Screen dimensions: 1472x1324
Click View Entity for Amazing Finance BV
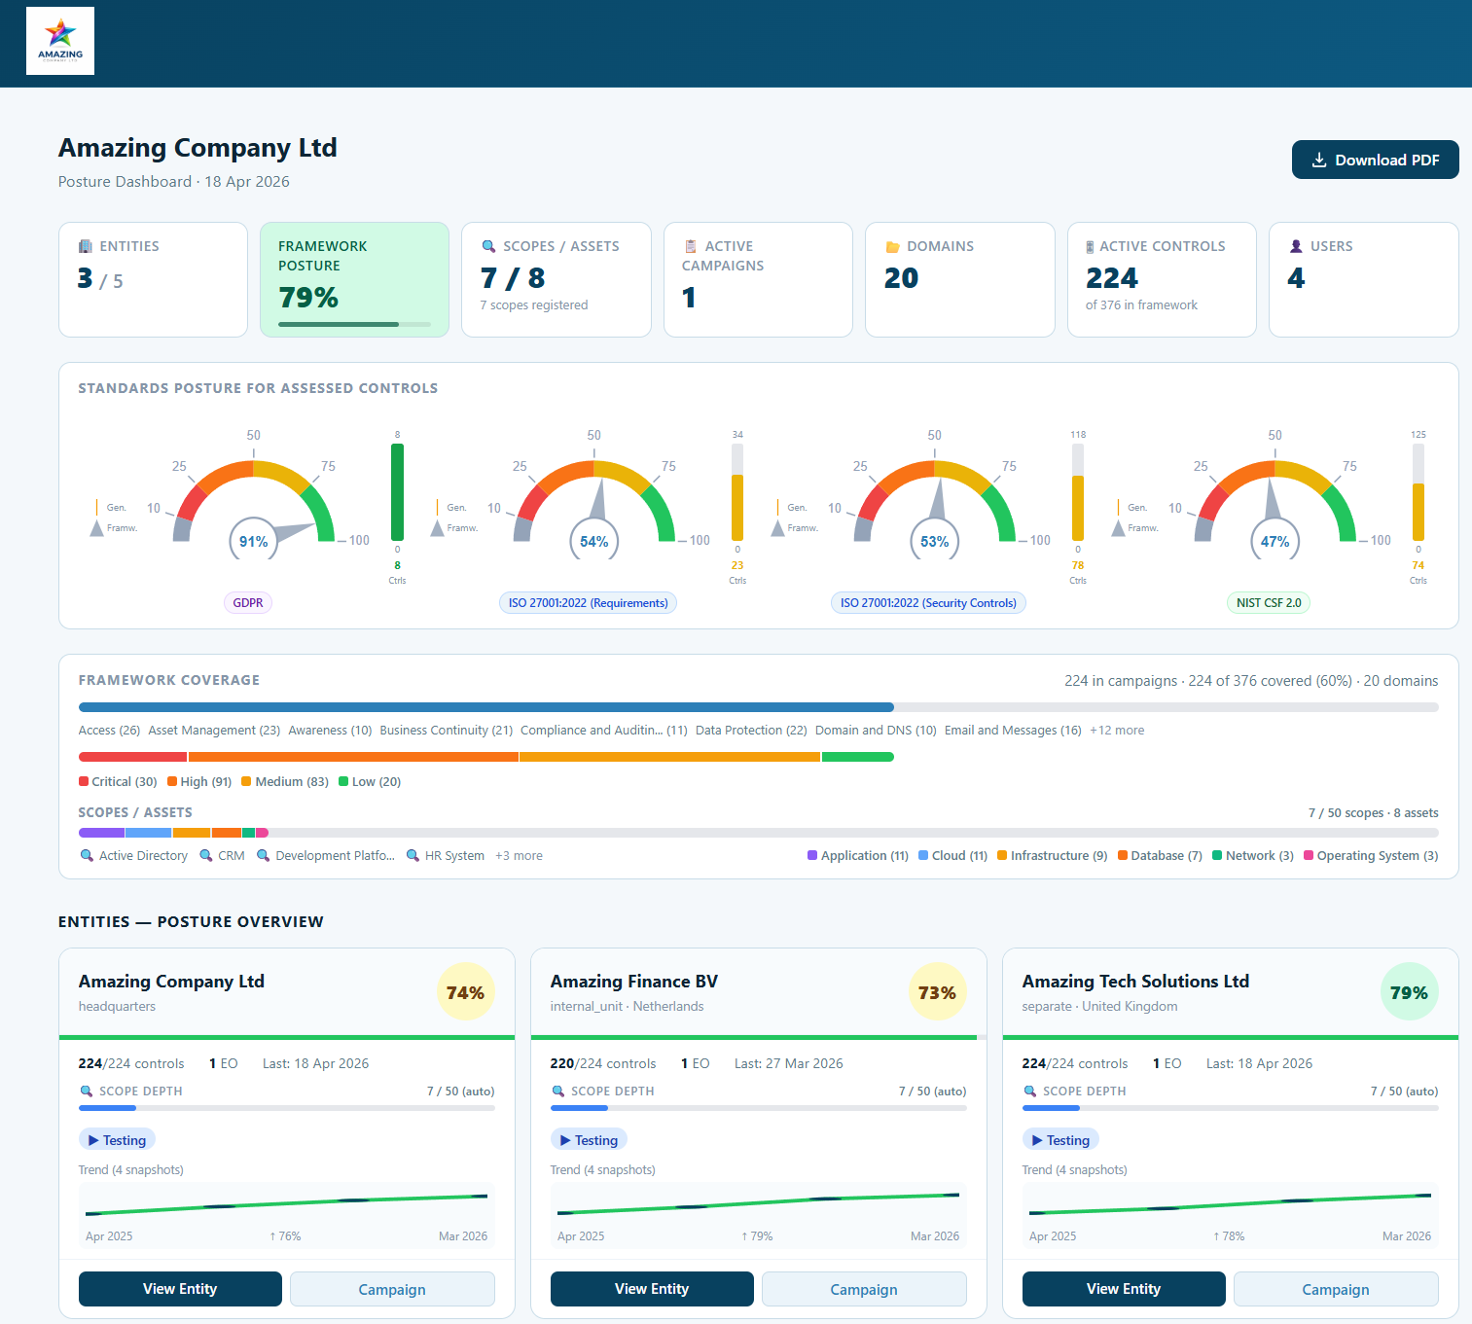coord(651,1288)
